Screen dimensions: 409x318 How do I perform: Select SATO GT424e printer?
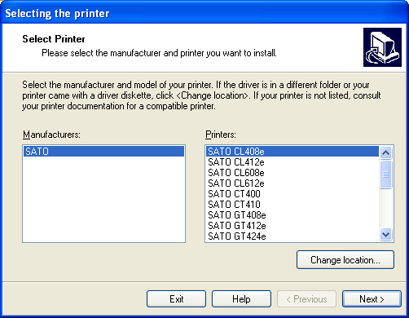click(292, 236)
